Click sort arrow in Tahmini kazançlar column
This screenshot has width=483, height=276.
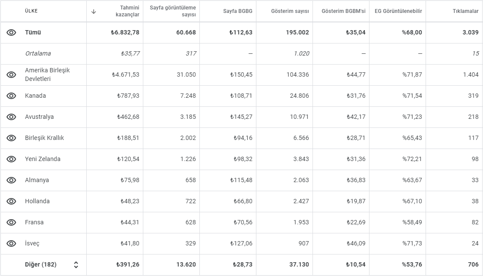[94, 12]
